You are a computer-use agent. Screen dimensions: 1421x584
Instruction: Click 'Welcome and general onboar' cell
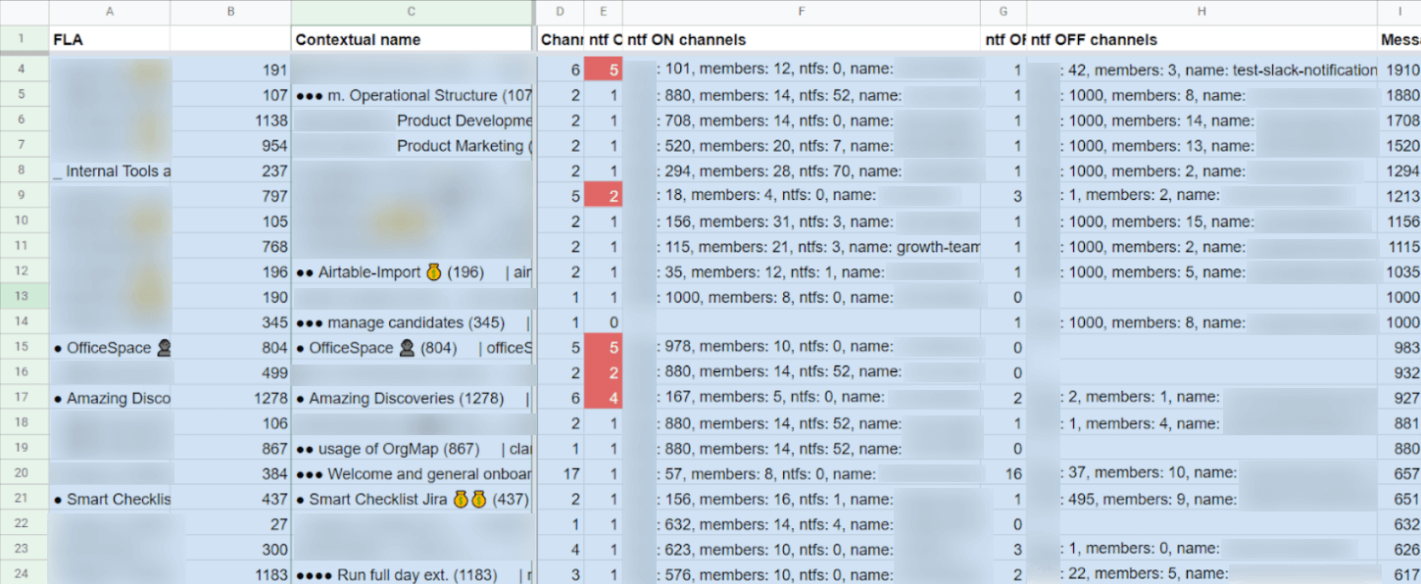click(x=412, y=474)
